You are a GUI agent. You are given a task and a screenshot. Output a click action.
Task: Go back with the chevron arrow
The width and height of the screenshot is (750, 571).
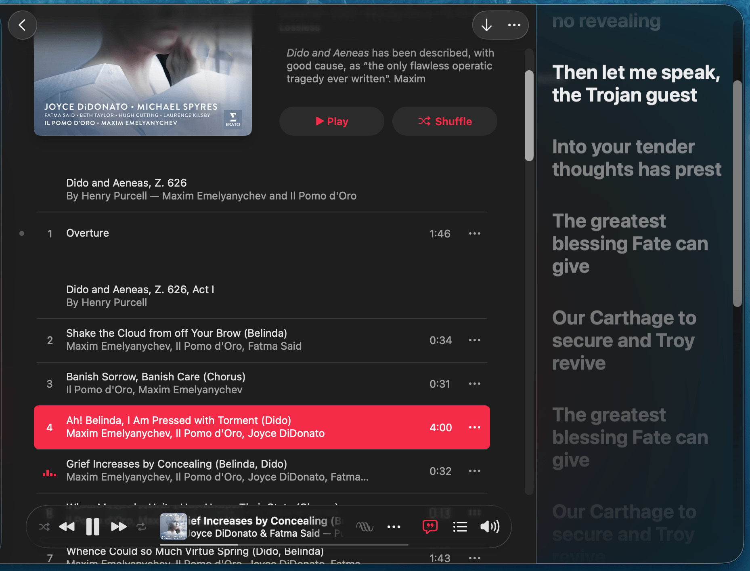pyautogui.click(x=22, y=25)
